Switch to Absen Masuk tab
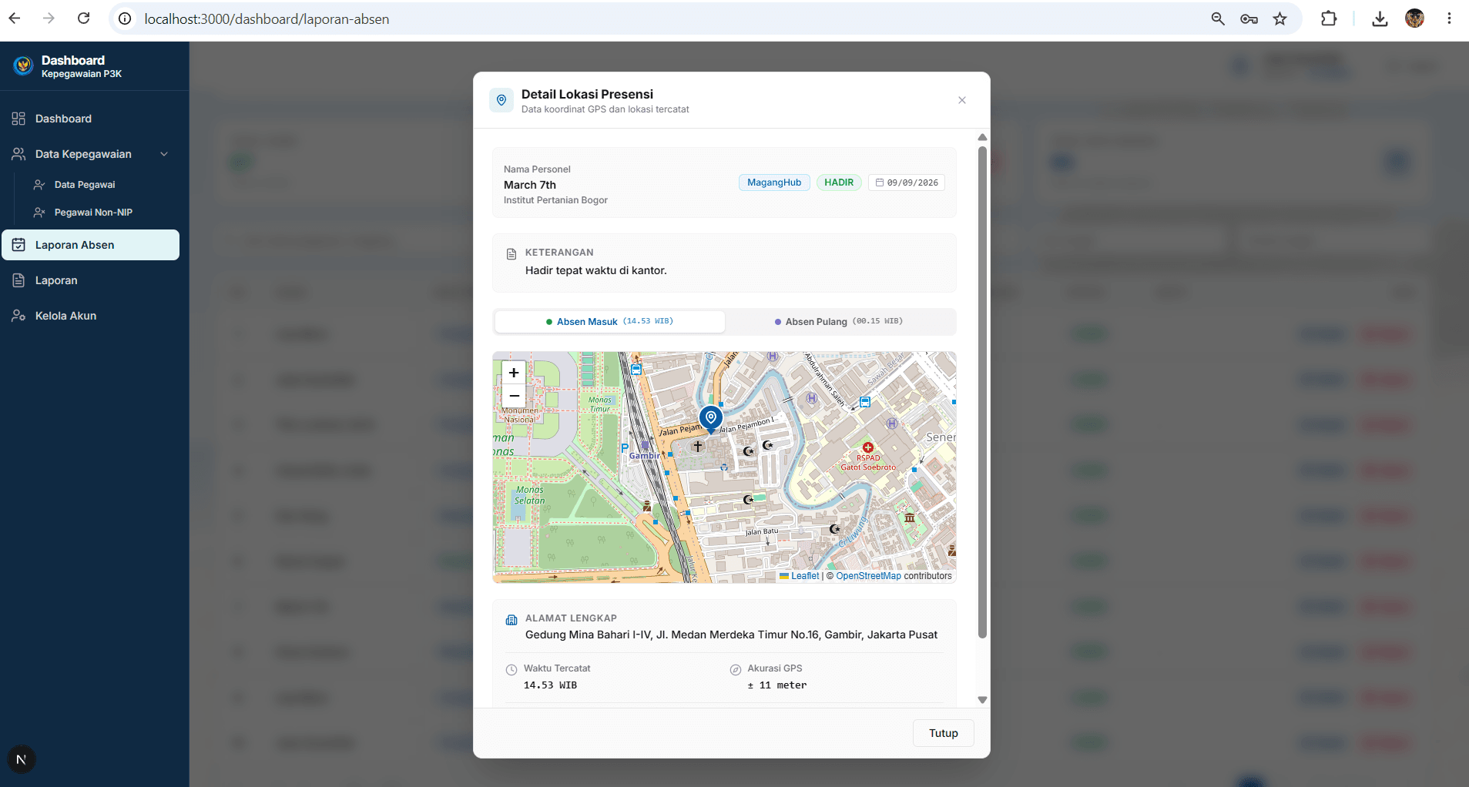 pyautogui.click(x=609, y=321)
